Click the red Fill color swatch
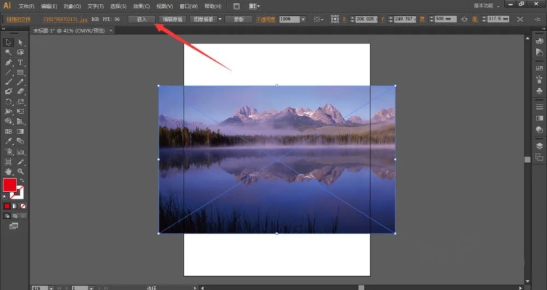Viewport: 547px width, 290px height. click(x=9, y=185)
